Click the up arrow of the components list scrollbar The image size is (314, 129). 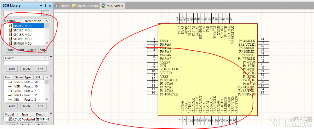(47, 21)
